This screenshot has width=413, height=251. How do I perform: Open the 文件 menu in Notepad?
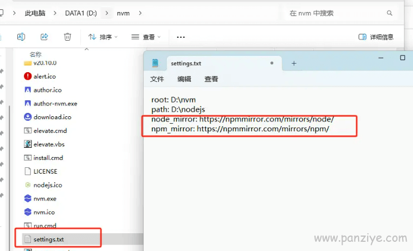pos(157,79)
